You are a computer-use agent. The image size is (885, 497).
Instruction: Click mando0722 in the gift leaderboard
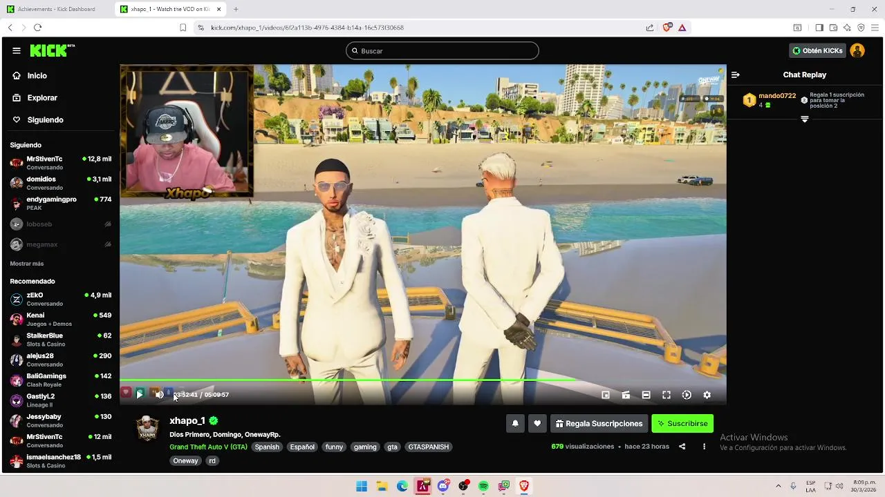pos(777,96)
